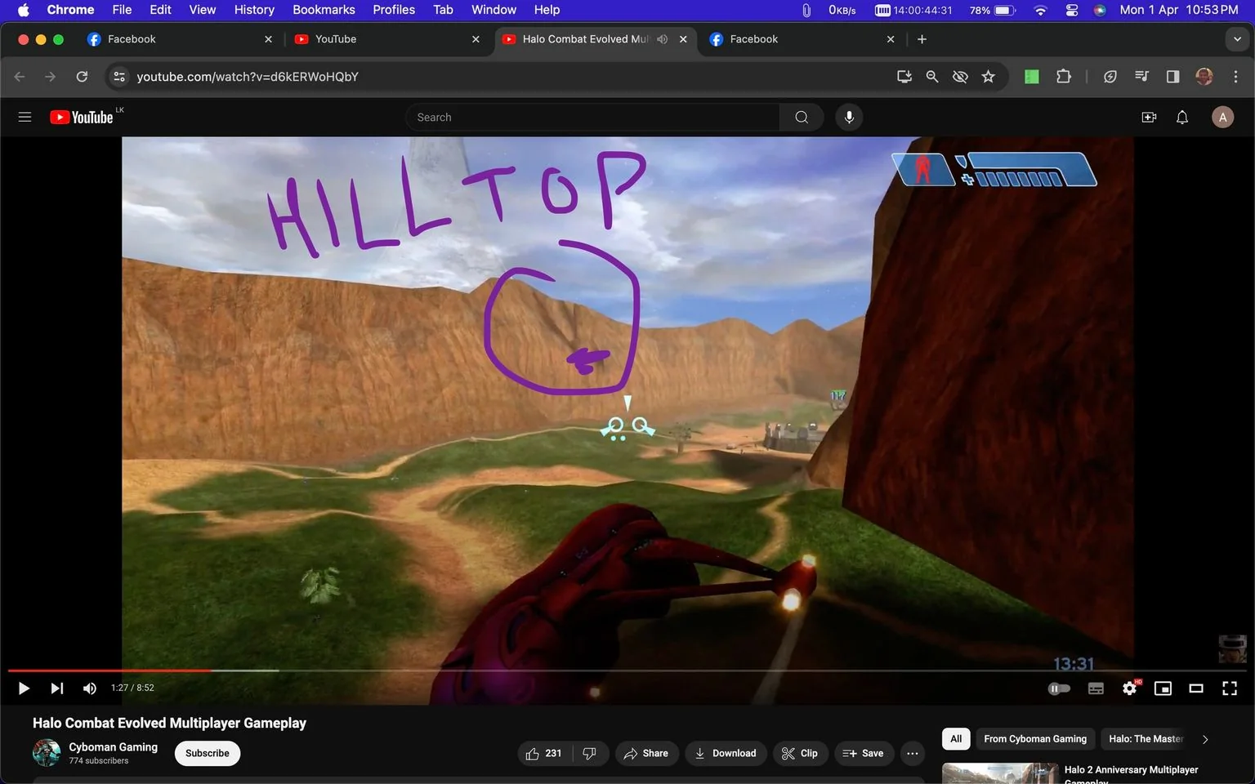Click the address bar URL

[248, 77]
